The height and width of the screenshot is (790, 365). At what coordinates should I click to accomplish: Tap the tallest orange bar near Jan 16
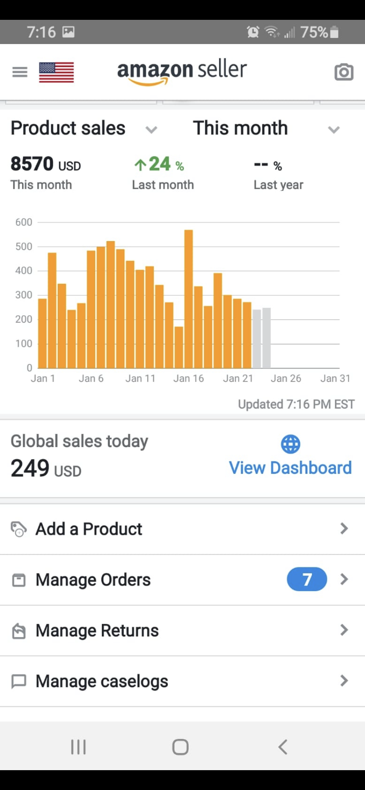click(x=189, y=299)
